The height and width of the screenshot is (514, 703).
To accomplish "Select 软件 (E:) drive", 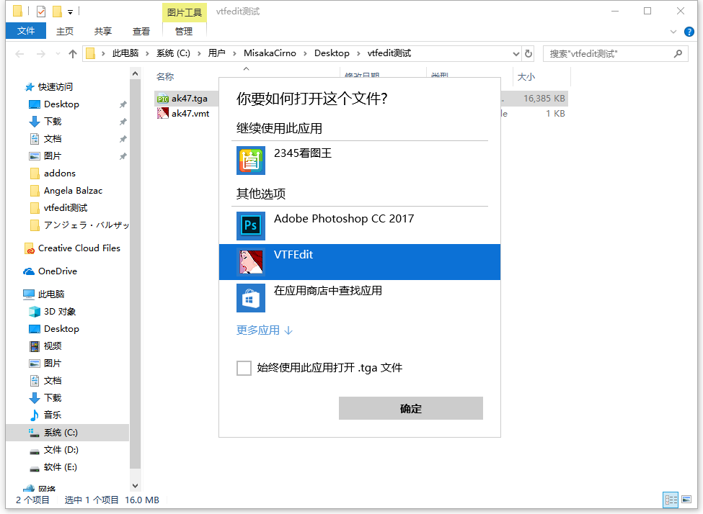I will point(53,467).
